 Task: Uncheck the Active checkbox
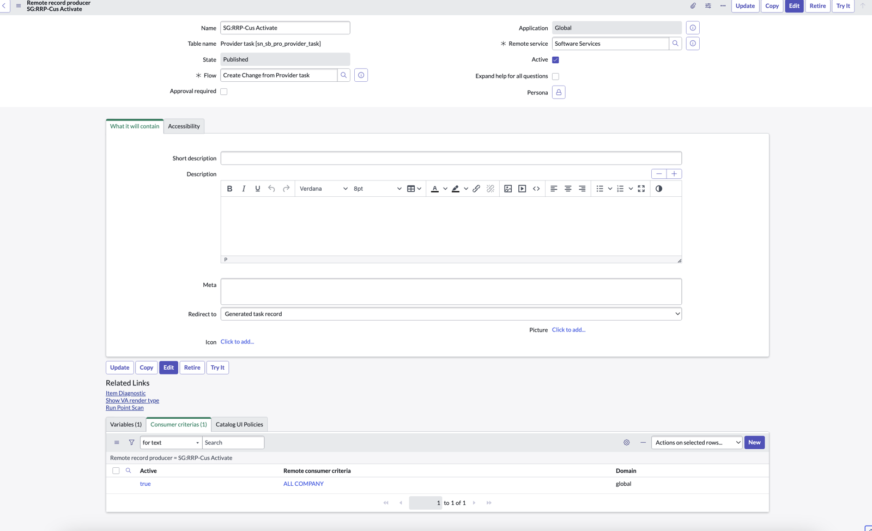coord(555,60)
